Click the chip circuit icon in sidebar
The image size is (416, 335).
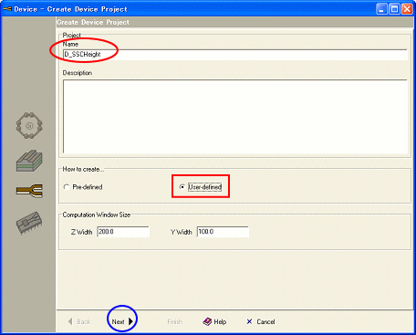(x=29, y=223)
